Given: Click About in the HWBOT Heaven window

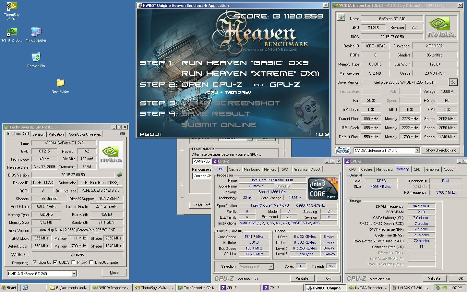Looking at the screenshot, I should click(151, 134).
